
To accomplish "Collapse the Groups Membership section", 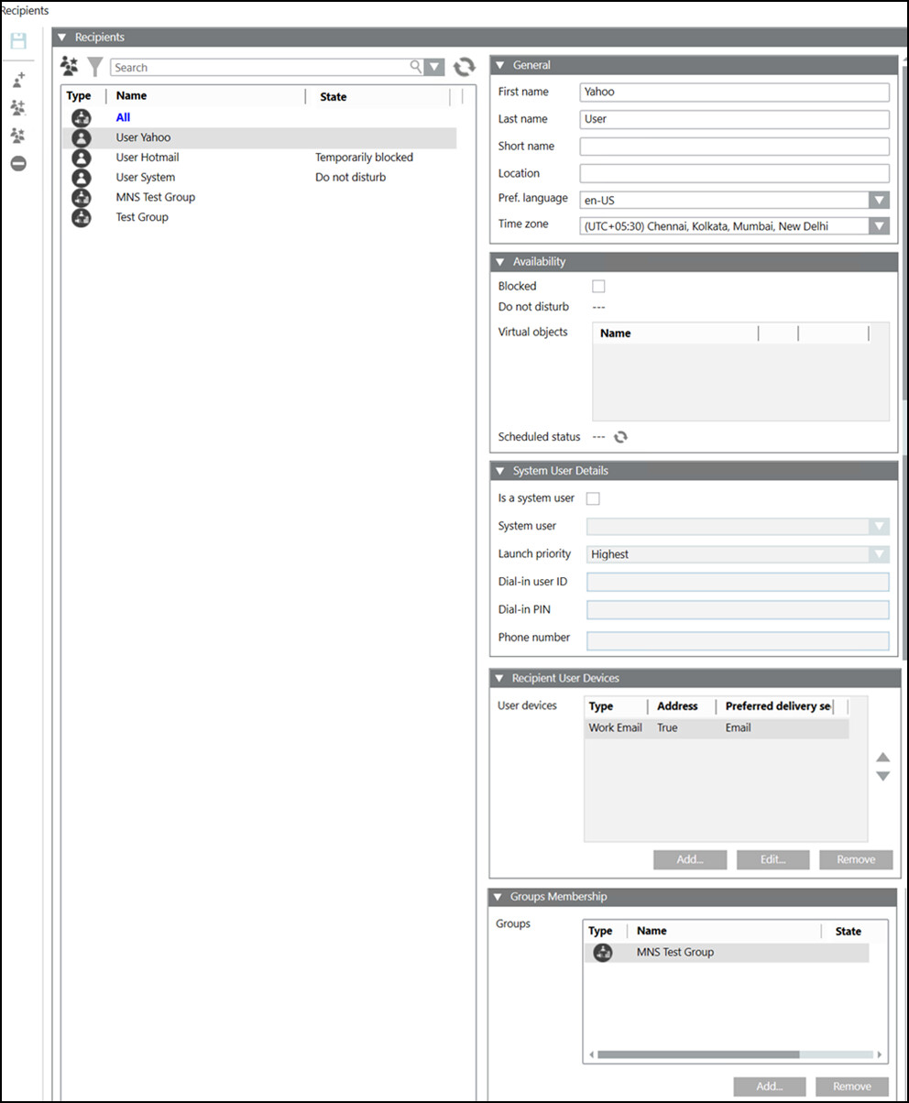I will 498,897.
